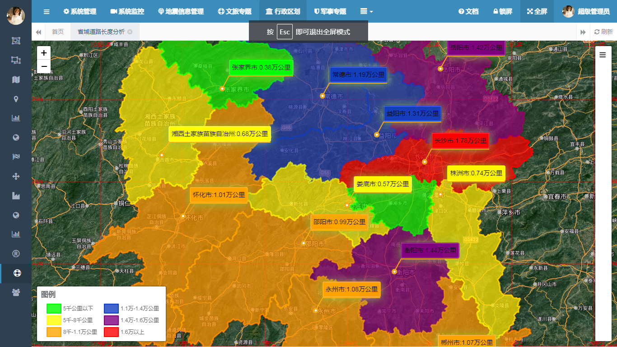Click the 怀化市:1.01万公里 label
The height and width of the screenshot is (347, 617).
[x=219, y=195]
